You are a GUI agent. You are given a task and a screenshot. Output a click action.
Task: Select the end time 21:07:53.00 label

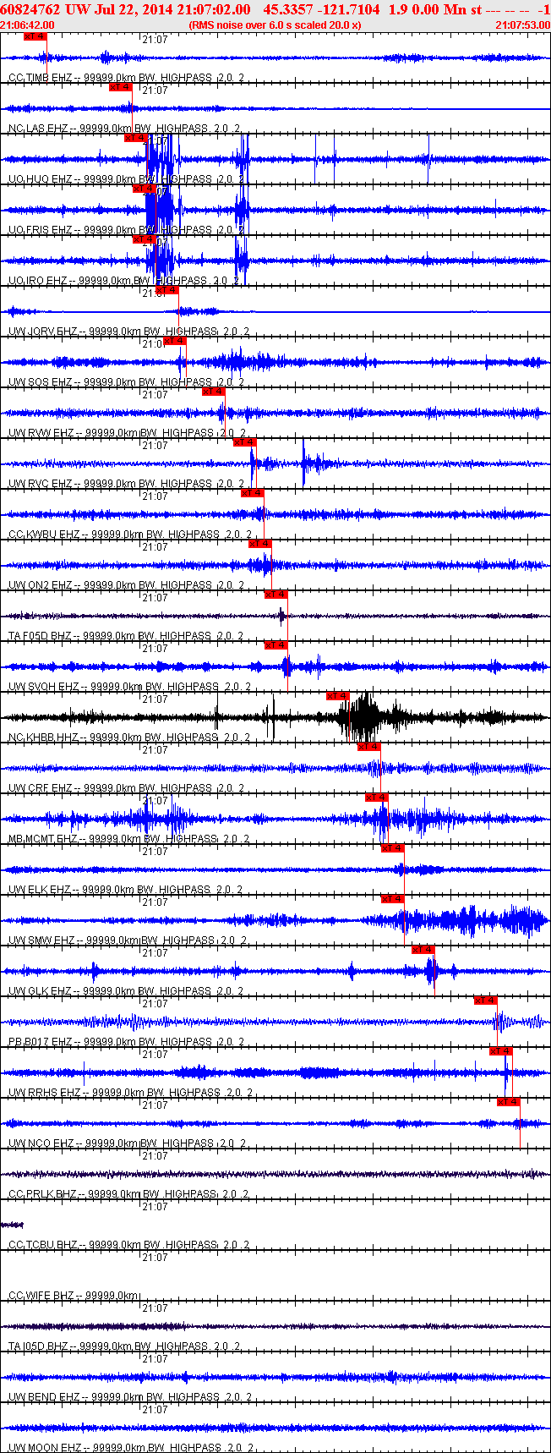coord(522,25)
